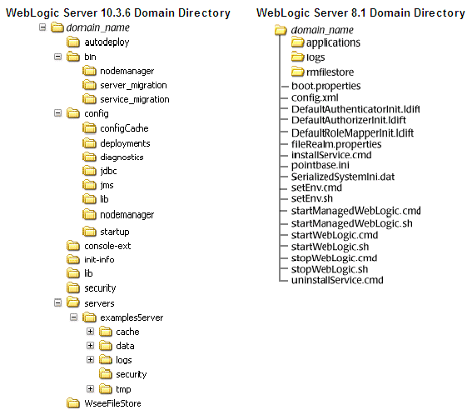
Task: Click the configCache folder icon
Action: (89, 128)
